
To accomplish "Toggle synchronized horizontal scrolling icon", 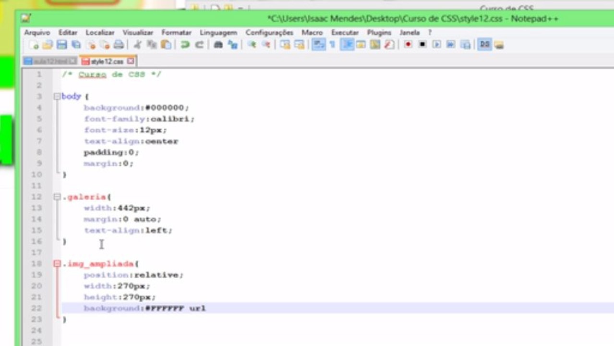I will [x=299, y=45].
